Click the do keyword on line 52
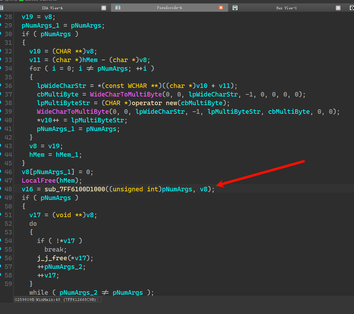This screenshot has height=314, width=354. coord(33,224)
